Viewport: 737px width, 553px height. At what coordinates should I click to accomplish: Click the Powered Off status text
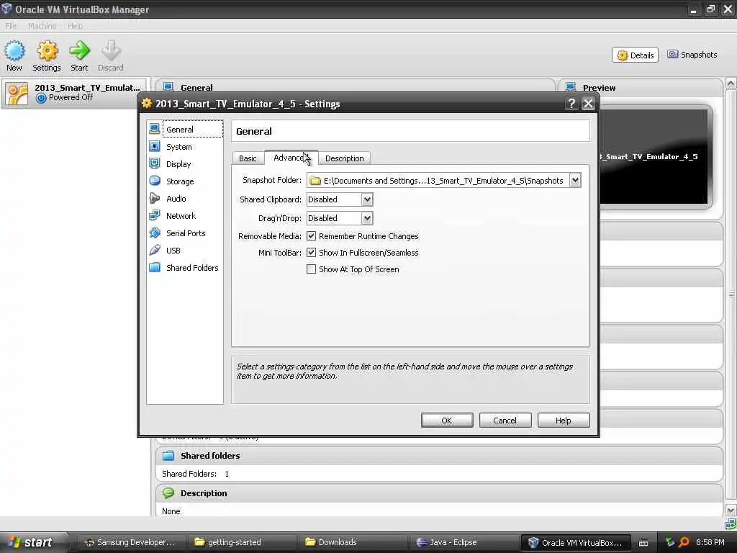tap(71, 97)
